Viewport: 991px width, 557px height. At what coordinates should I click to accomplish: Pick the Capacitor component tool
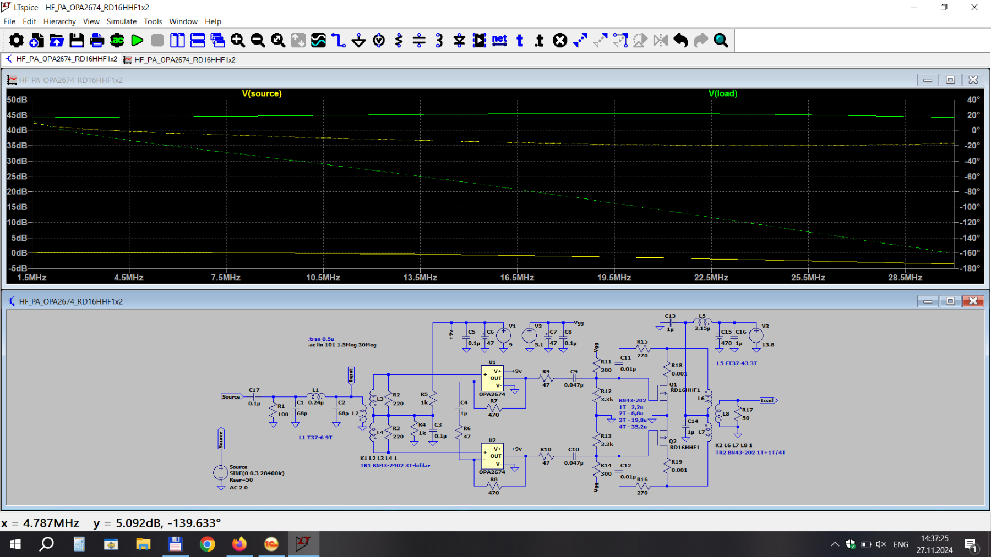click(419, 40)
